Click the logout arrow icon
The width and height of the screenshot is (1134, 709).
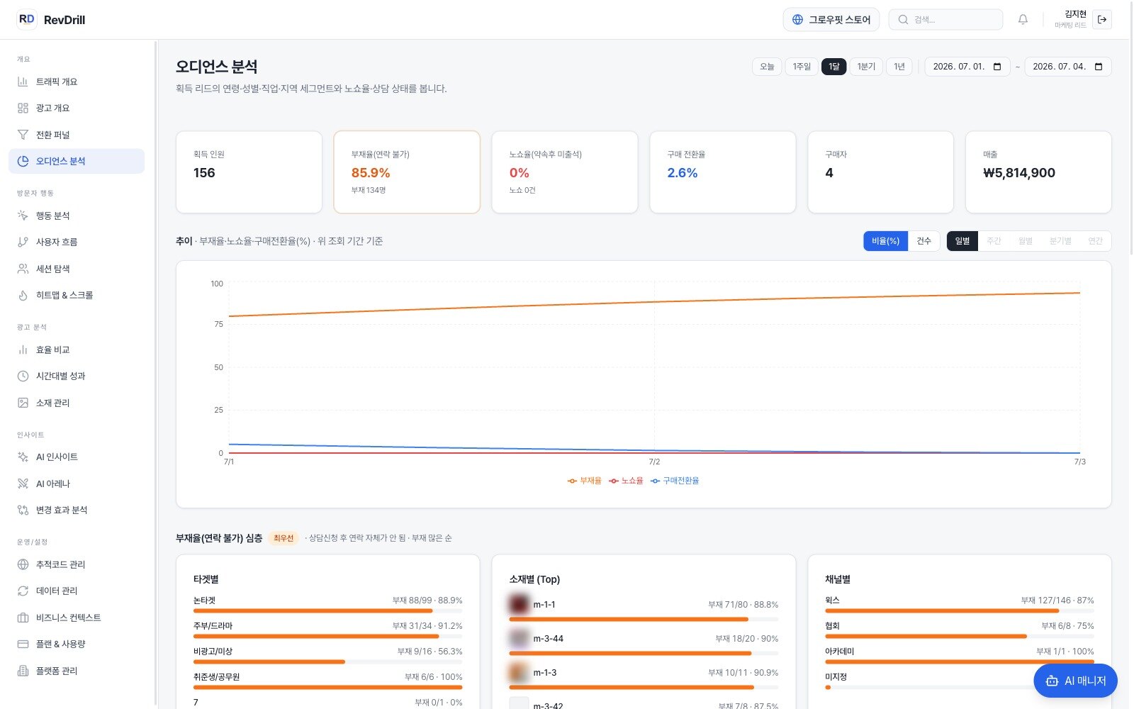coord(1102,20)
